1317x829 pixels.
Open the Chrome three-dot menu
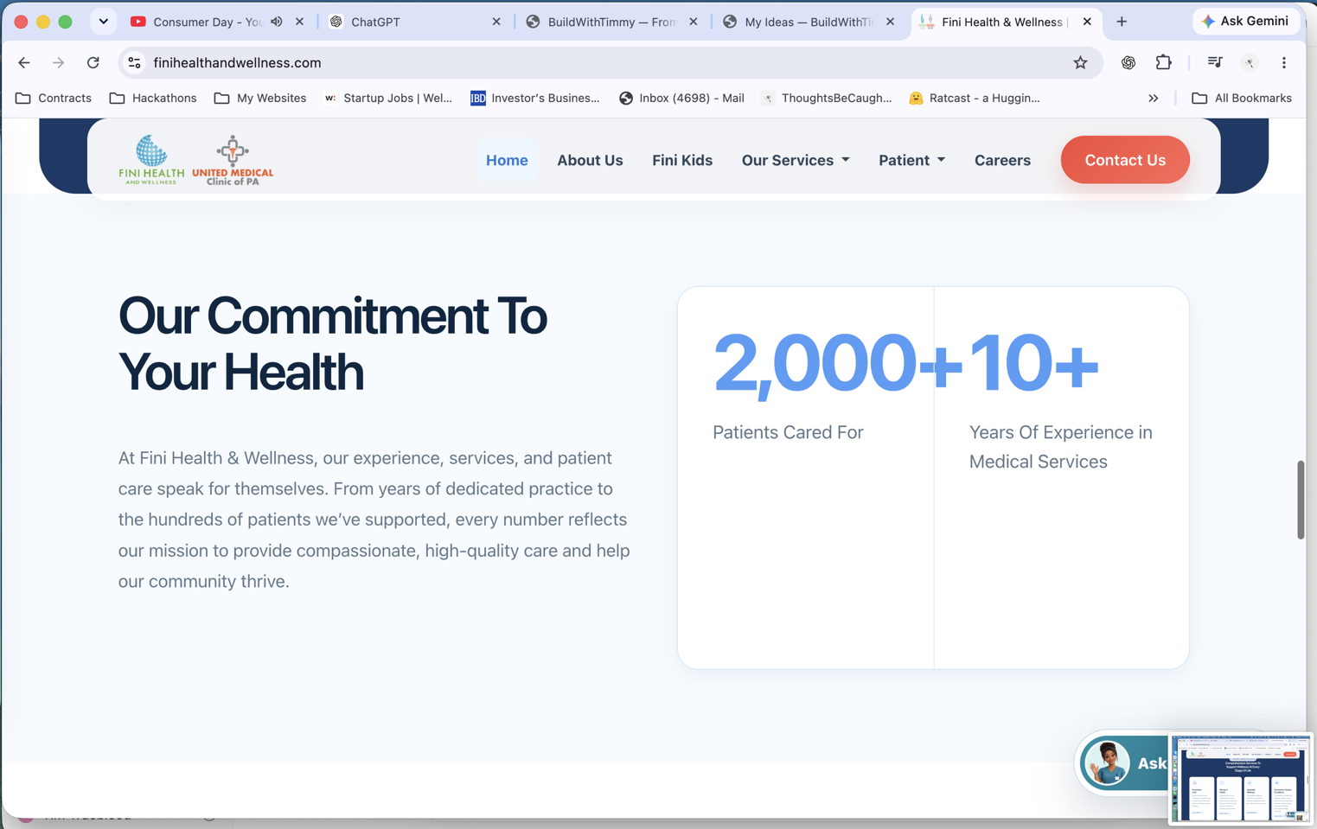pyautogui.click(x=1284, y=63)
